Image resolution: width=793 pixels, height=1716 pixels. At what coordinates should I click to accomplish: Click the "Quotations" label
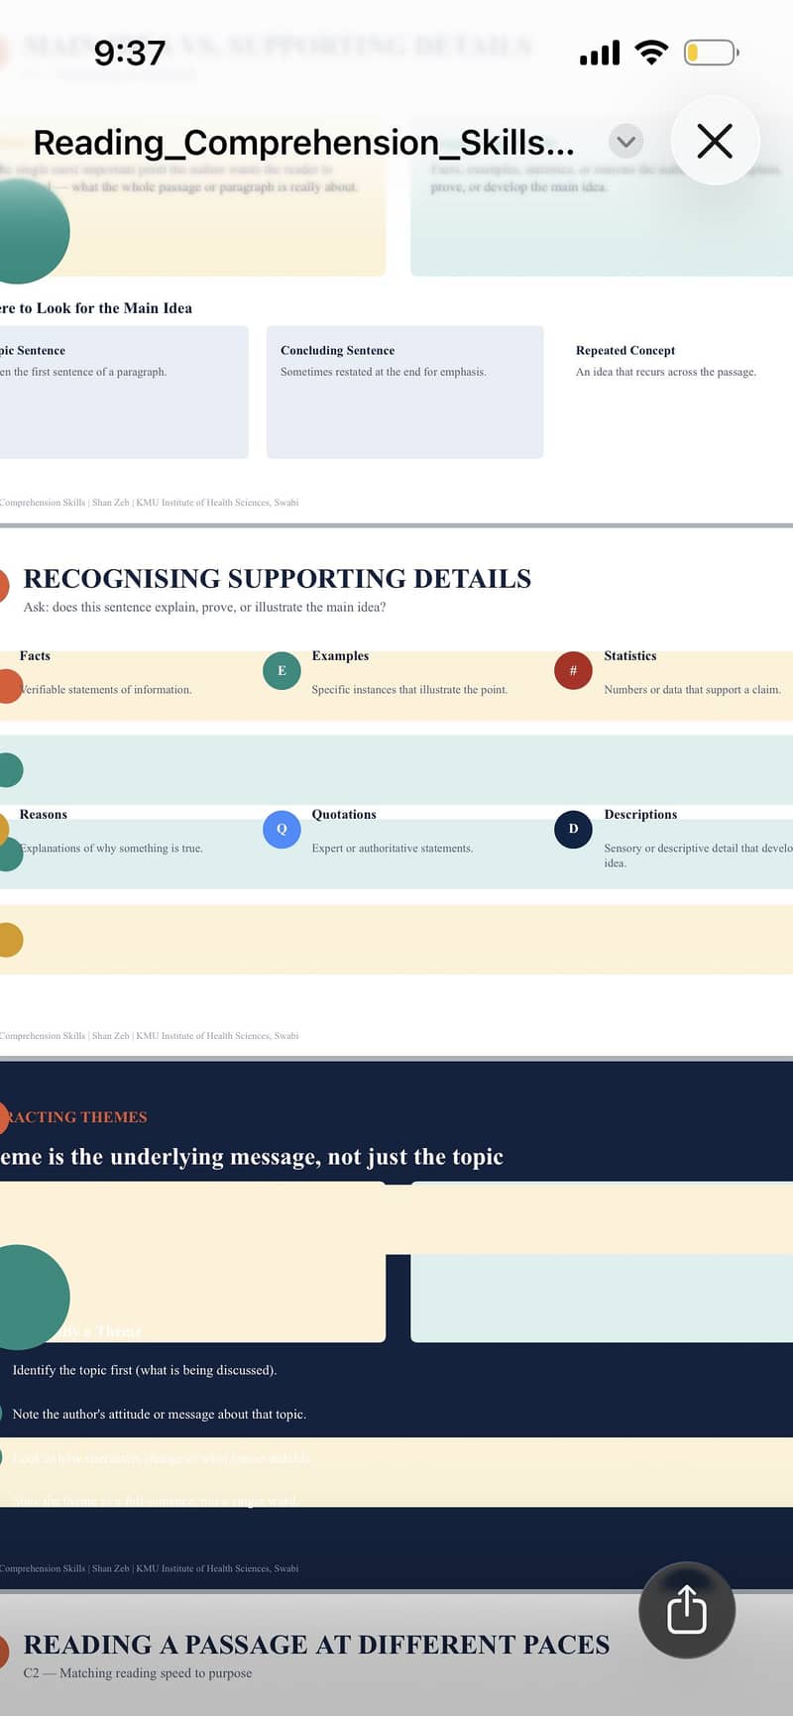tap(344, 815)
